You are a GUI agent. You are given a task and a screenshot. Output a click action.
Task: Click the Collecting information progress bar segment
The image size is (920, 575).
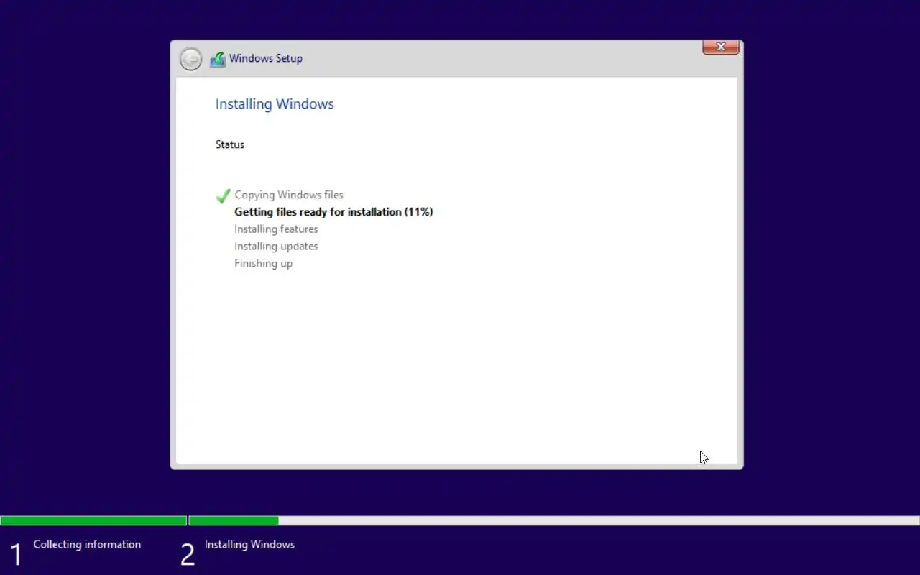click(x=93, y=520)
